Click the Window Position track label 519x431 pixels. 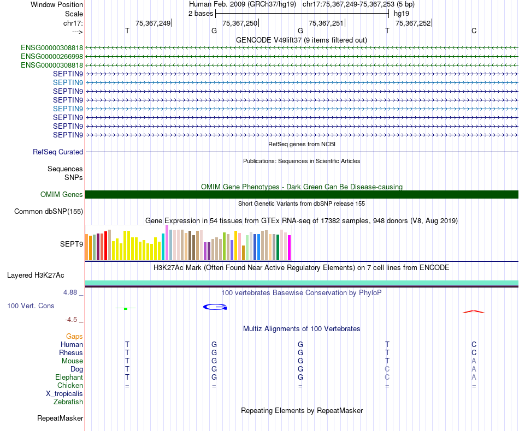coord(57,4)
